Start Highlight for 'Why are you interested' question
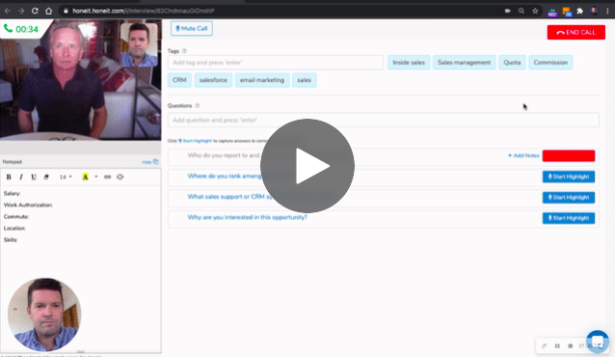 point(569,218)
